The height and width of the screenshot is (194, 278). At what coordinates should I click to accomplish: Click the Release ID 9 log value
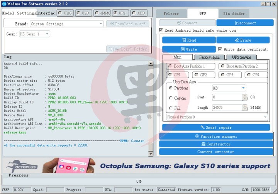point(49,106)
